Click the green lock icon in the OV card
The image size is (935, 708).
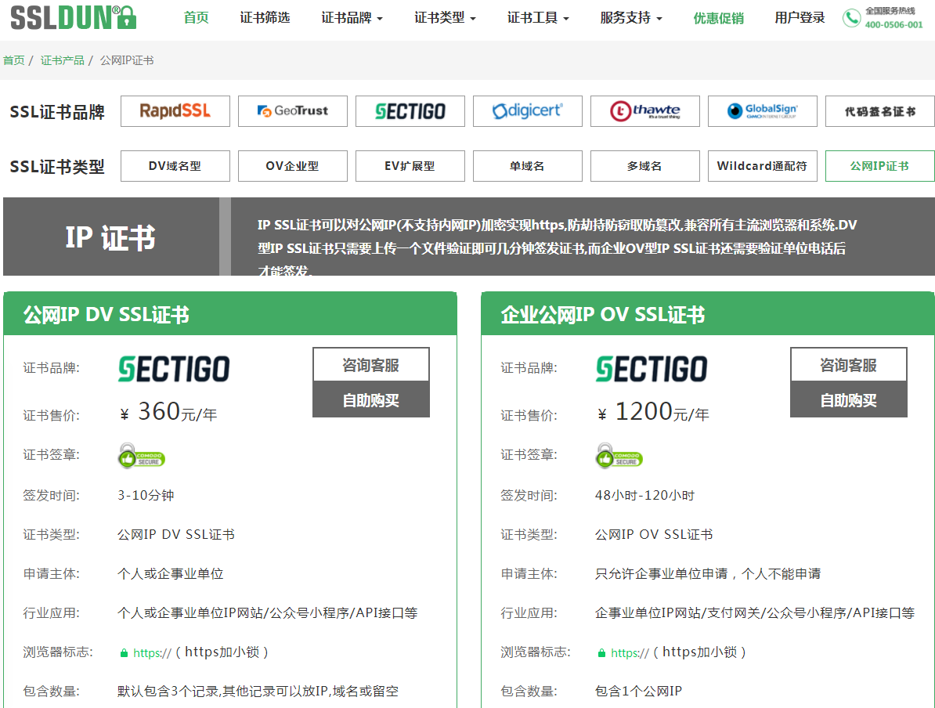601,653
